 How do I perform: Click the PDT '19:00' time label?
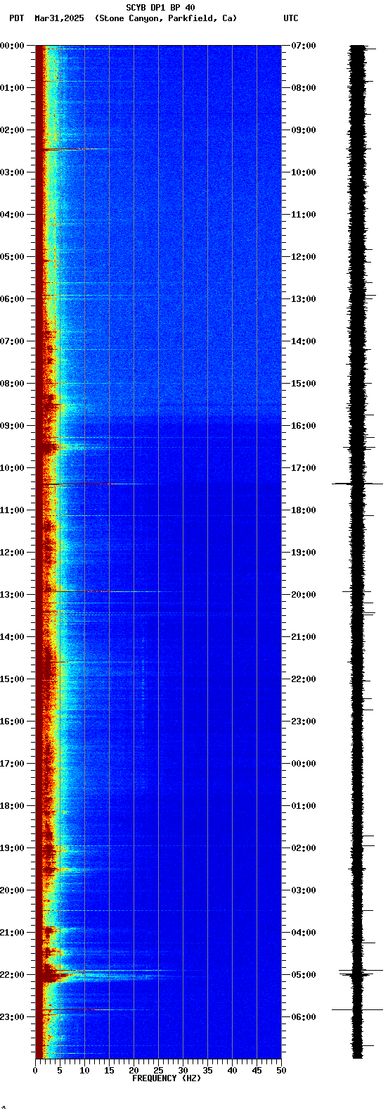(x=12, y=848)
